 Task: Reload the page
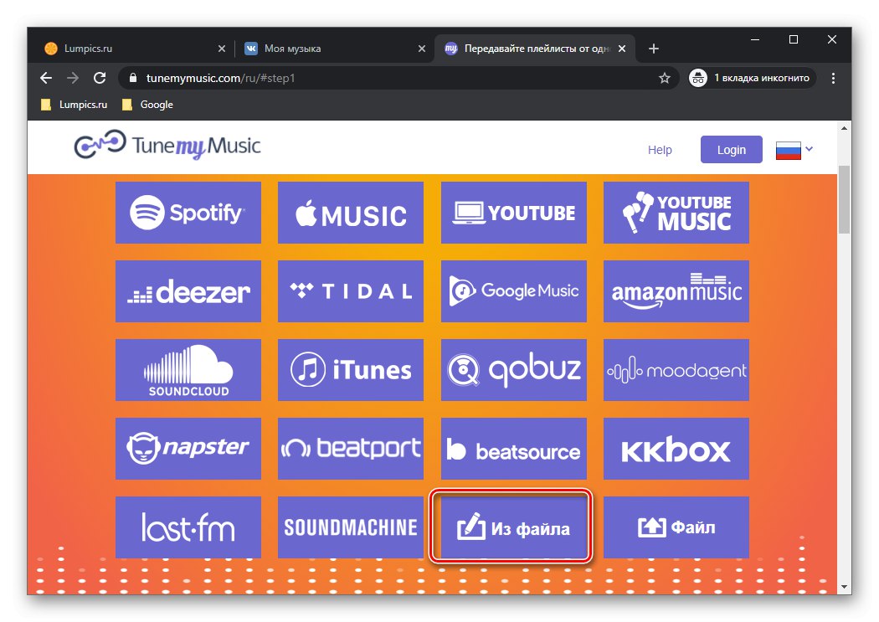tap(100, 78)
